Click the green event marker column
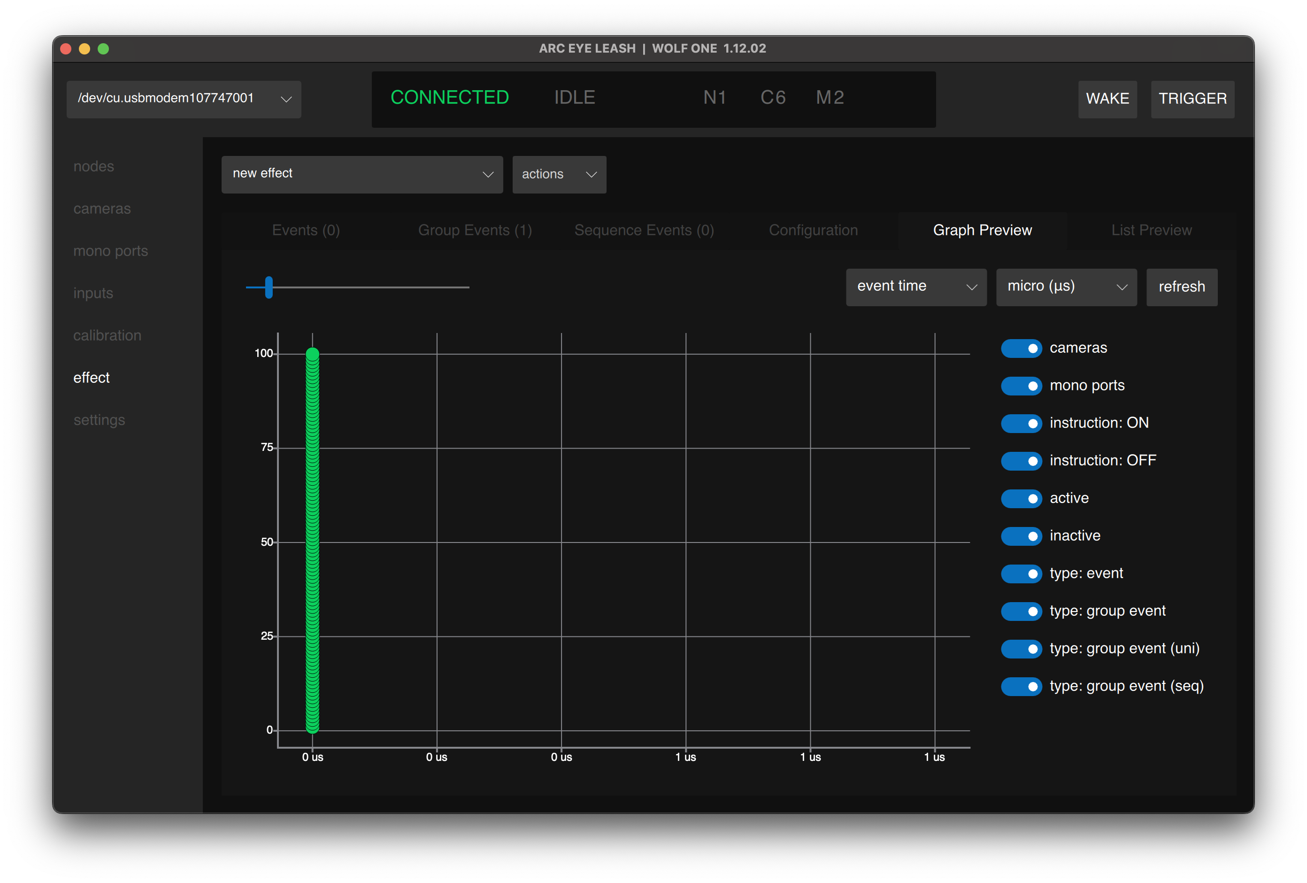1307x883 pixels. click(312, 540)
